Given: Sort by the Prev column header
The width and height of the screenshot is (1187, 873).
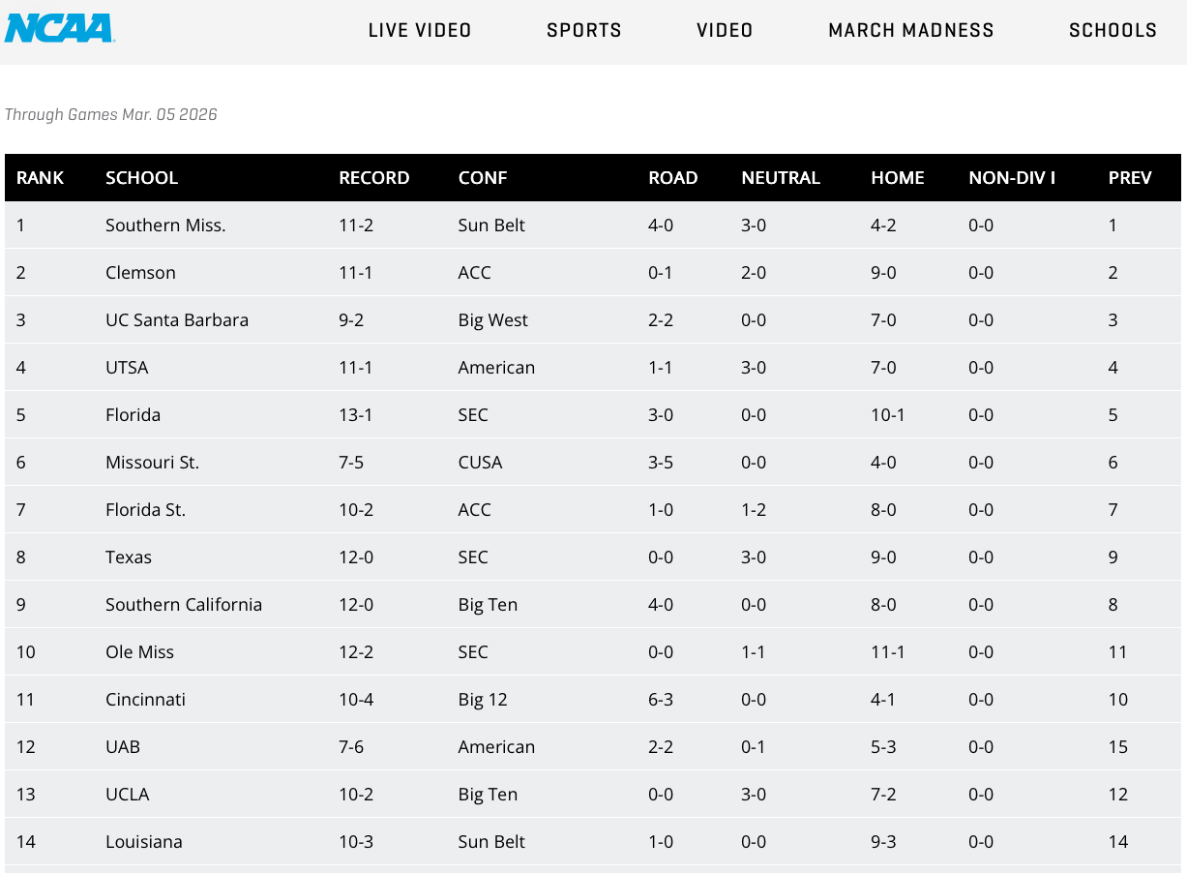Looking at the screenshot, I should click(1130, 178).
